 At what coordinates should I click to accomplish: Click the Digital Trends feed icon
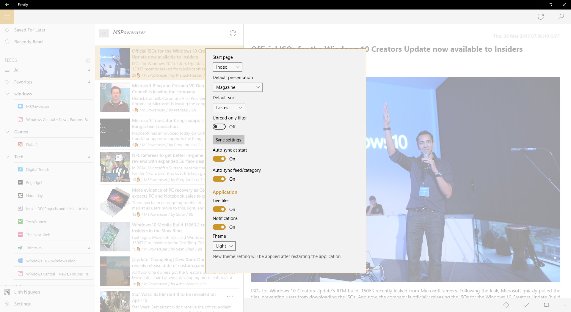(20, 169)
